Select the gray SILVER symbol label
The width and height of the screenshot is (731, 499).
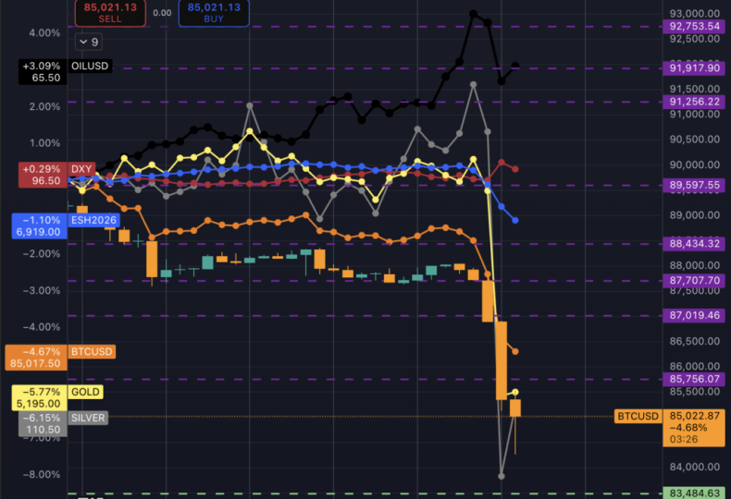click(x=89, y=418)
